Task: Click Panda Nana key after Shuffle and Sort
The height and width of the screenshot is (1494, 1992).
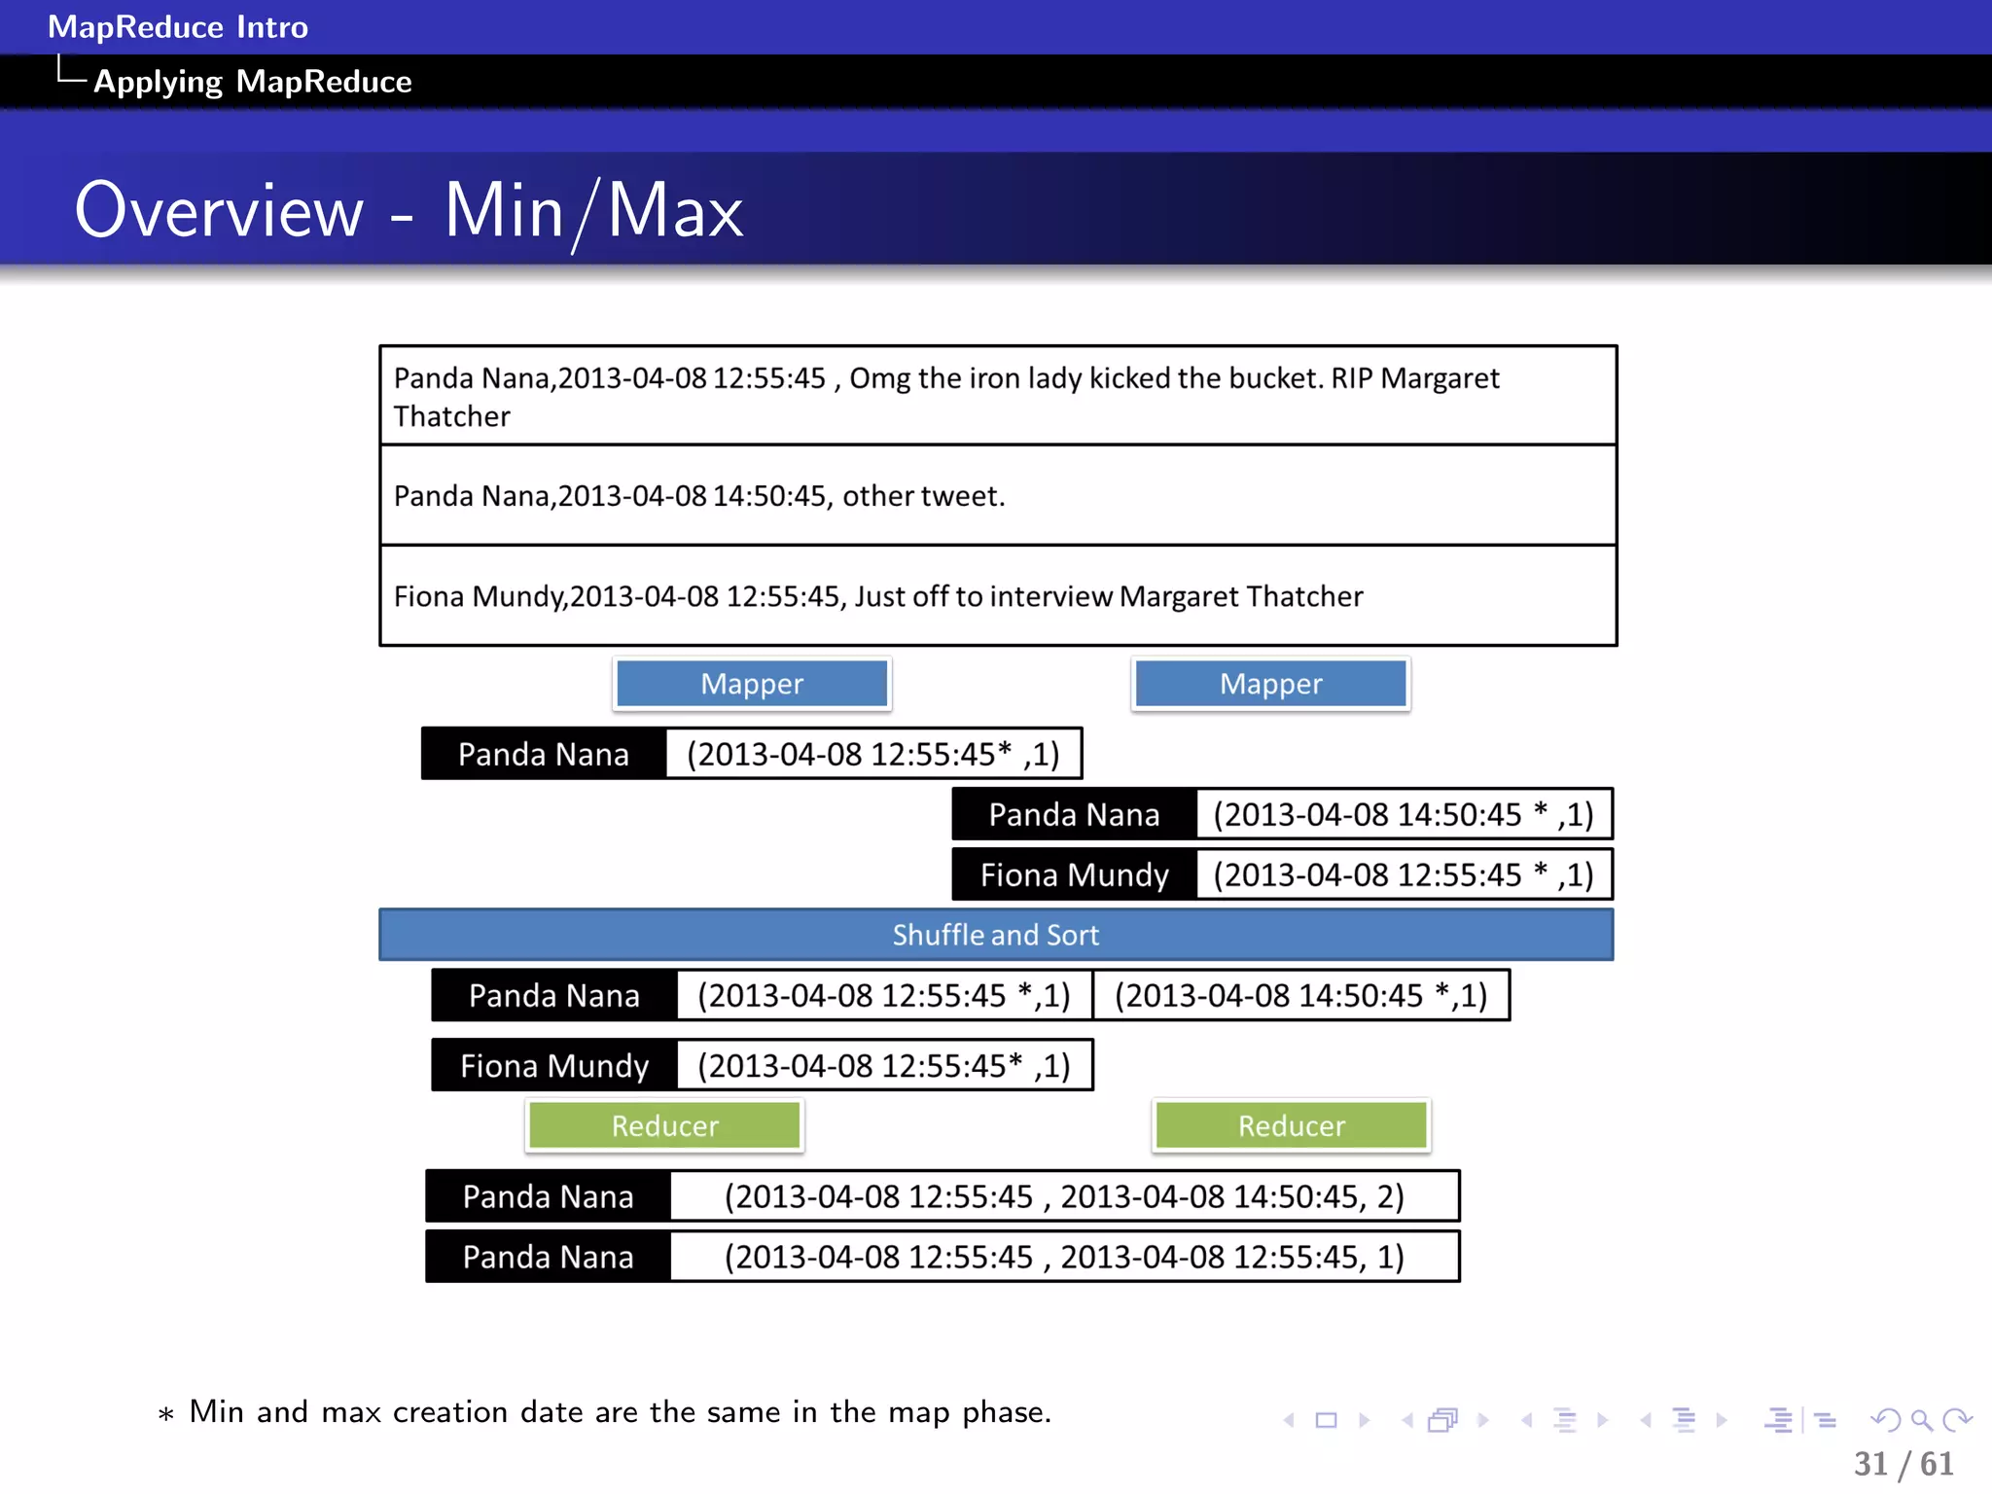Action: coord(554,995)
